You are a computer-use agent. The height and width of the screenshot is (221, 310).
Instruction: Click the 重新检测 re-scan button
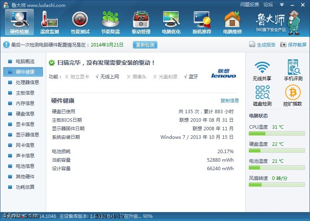pos(145,45)
